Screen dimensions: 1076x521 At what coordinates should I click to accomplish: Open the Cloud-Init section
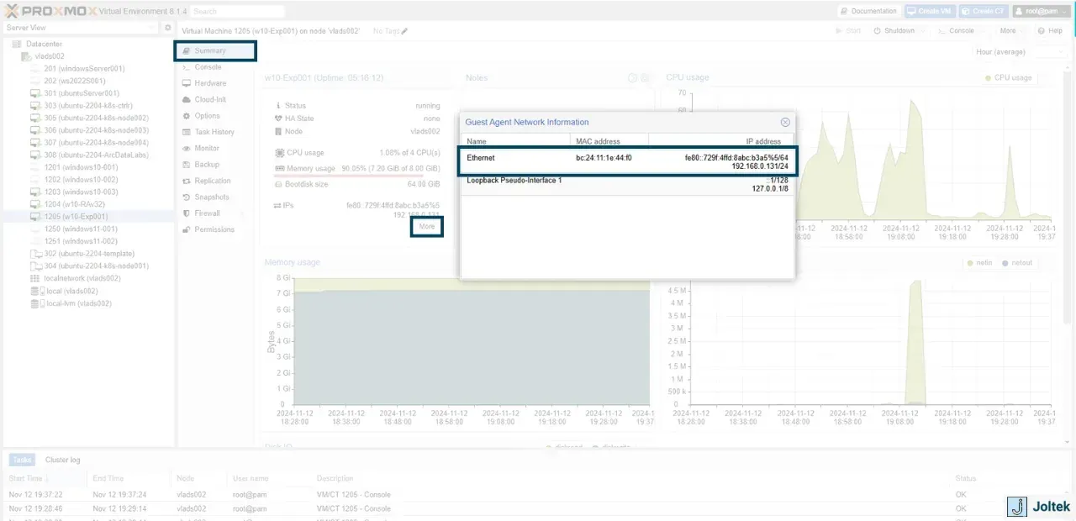(210, 99)
